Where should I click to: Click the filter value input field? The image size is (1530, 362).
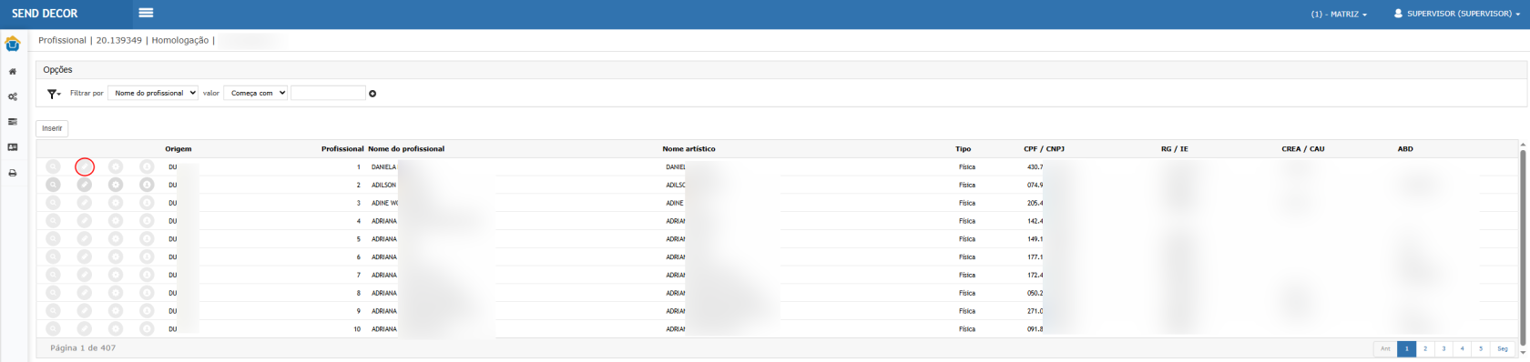[328, 93]
